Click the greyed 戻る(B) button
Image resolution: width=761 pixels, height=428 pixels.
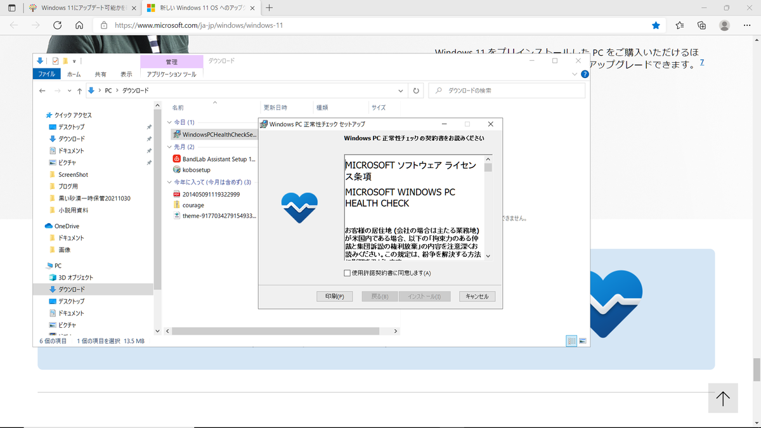click(x=379, y=296)
